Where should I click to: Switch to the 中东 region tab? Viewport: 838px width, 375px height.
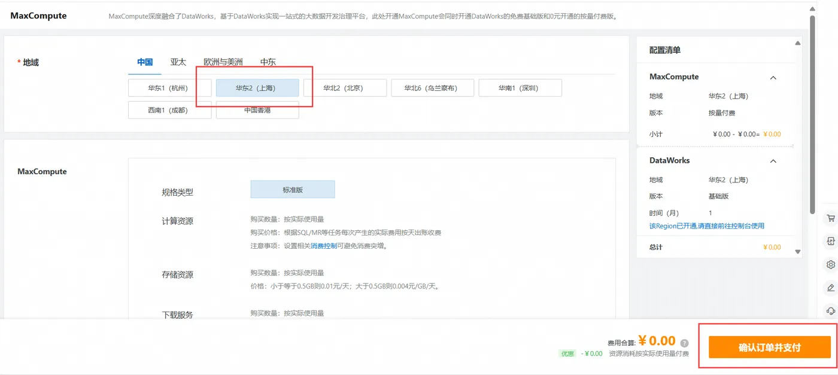pos(268,62)
